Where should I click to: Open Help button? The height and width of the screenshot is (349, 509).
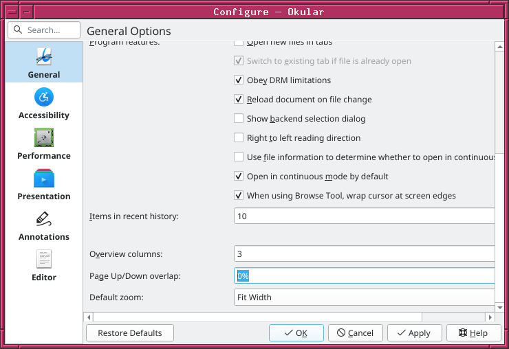474,333
